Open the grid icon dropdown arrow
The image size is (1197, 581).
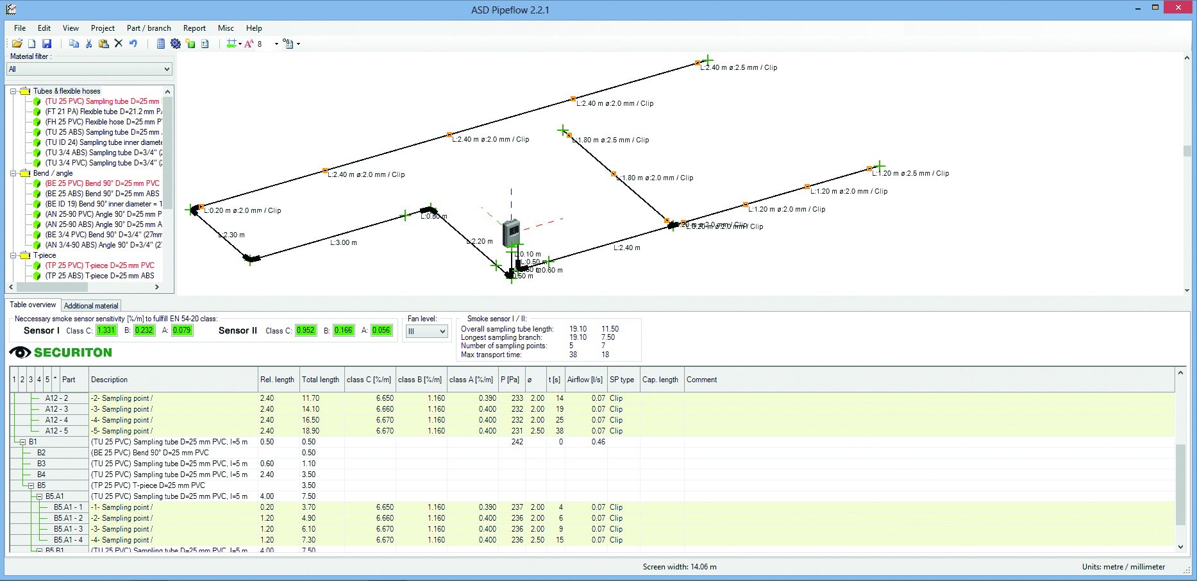click(x=240, y=44)
